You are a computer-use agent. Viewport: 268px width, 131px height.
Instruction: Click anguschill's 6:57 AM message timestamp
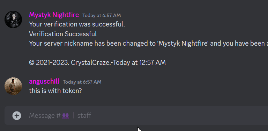(x=82, y=82)
